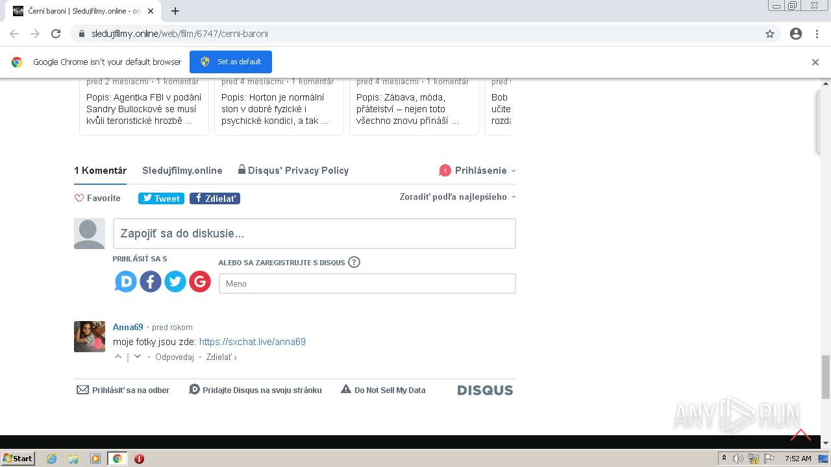Select the '1 Komentár' tab
Image resolution: width=831 pixels, height=467 pixels.
click(x=100, y=171)
